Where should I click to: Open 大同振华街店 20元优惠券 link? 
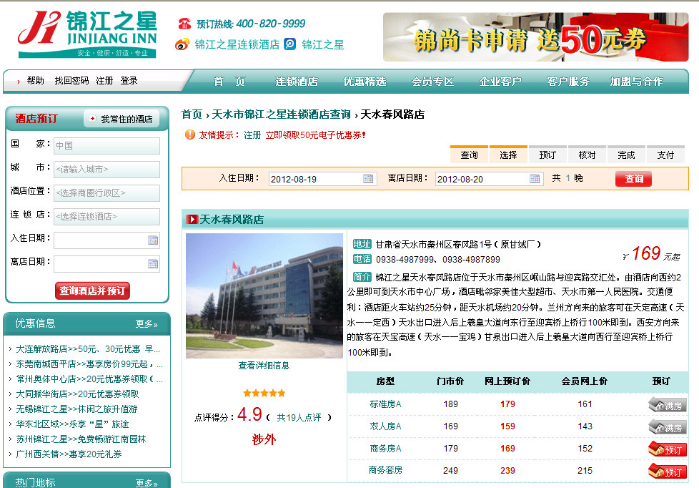point(77,394)
